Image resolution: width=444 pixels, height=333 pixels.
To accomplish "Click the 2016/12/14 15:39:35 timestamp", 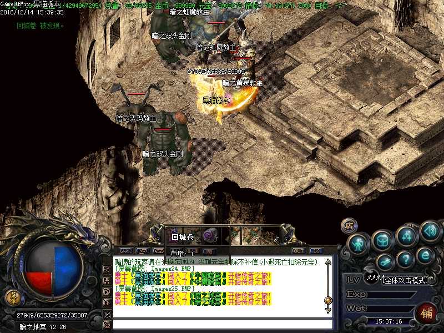I will (x=32, y=12).
